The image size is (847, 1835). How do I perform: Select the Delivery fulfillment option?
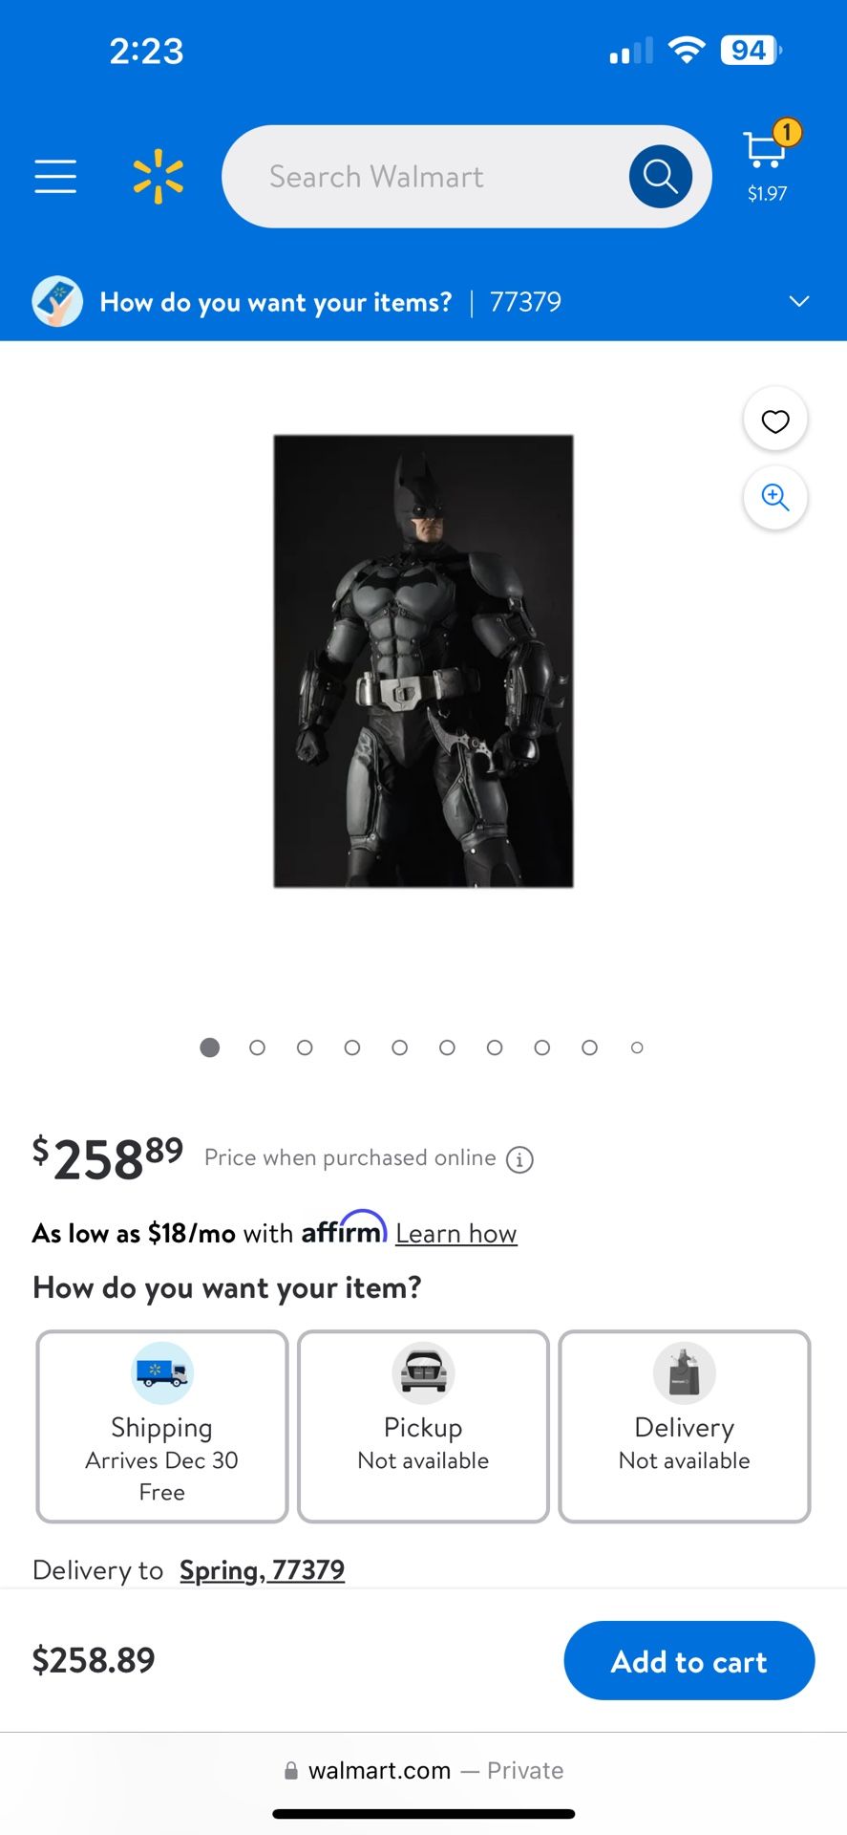[x=685, y=1426]
